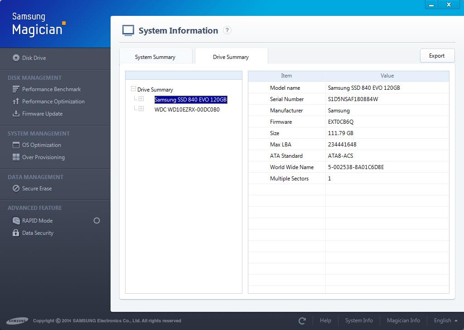Screen dimensions: 464x330
Task: Open Firmware Update page
Action: point(42,114)
